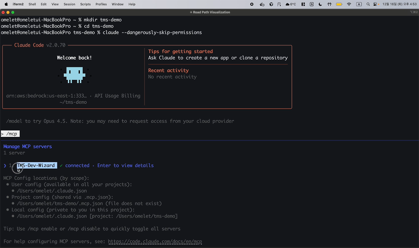Click the green connected checkmark

(x=61, y=166)
